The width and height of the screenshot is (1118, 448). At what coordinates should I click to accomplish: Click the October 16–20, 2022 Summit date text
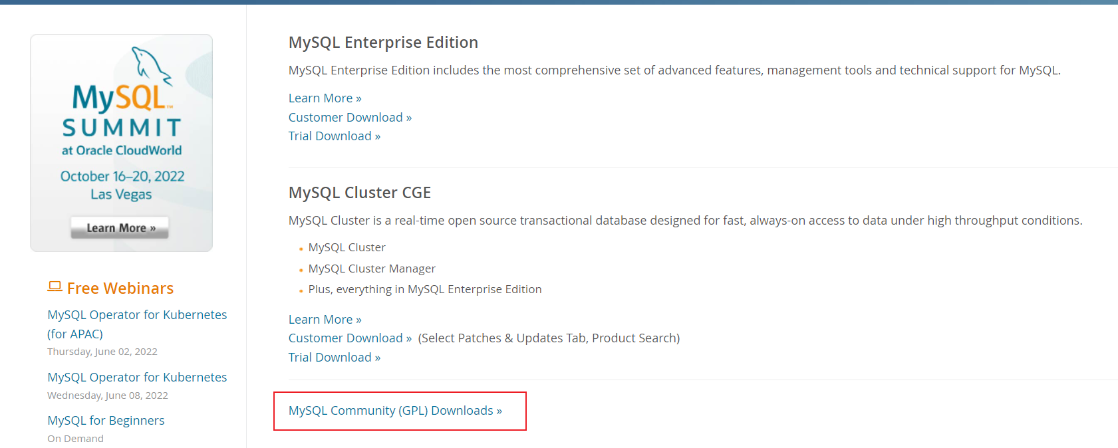coord(122,176)
